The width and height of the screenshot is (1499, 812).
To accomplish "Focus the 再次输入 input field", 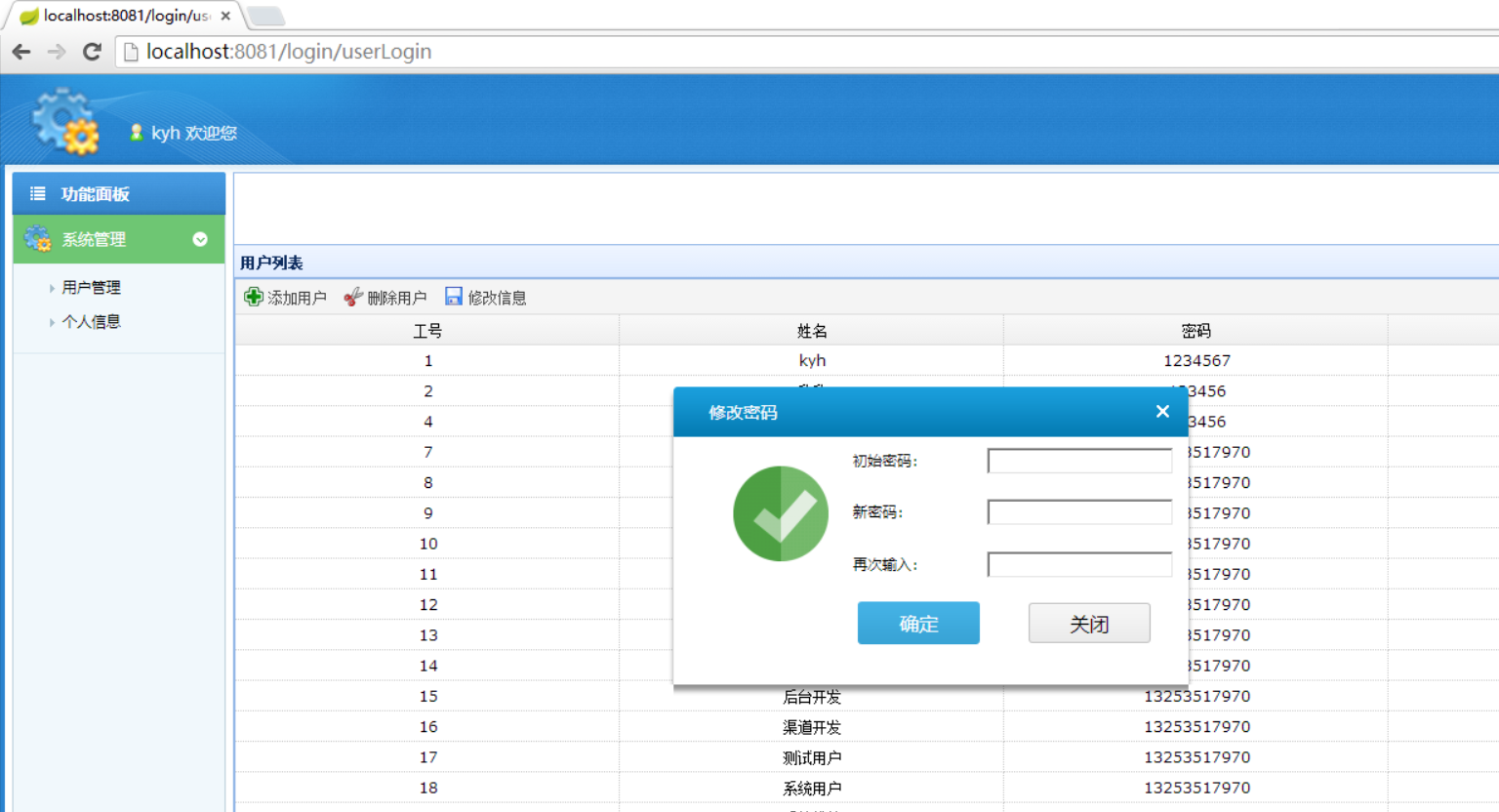I will coord(1079,564).
